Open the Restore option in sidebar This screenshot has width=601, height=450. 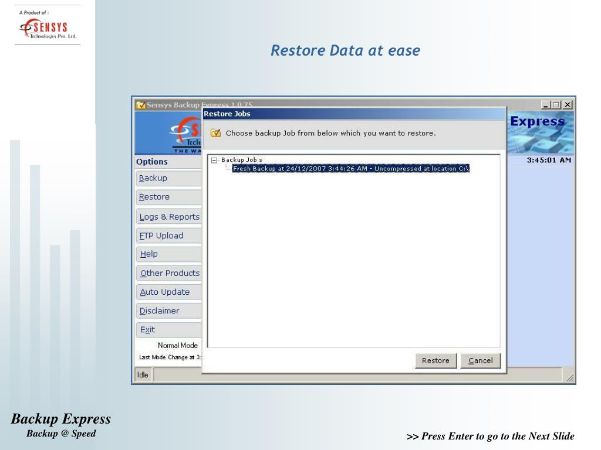click(x=168, y=197)
